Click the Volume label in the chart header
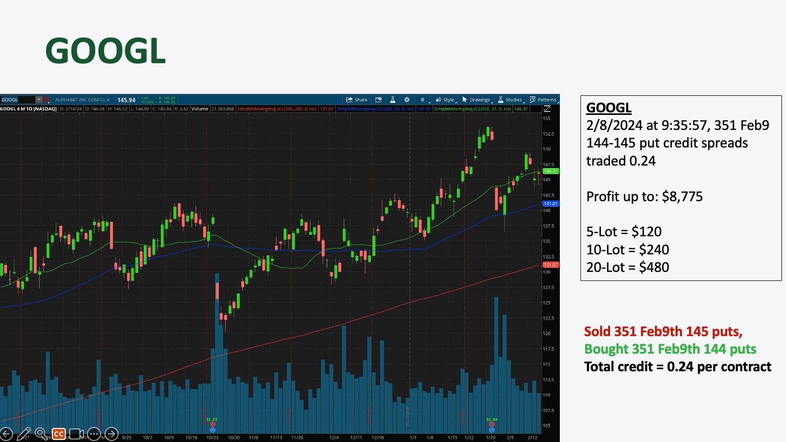Image resolution: width=786 pixels, height=442 pixels. pyautogui.click(x=200, y=109)
